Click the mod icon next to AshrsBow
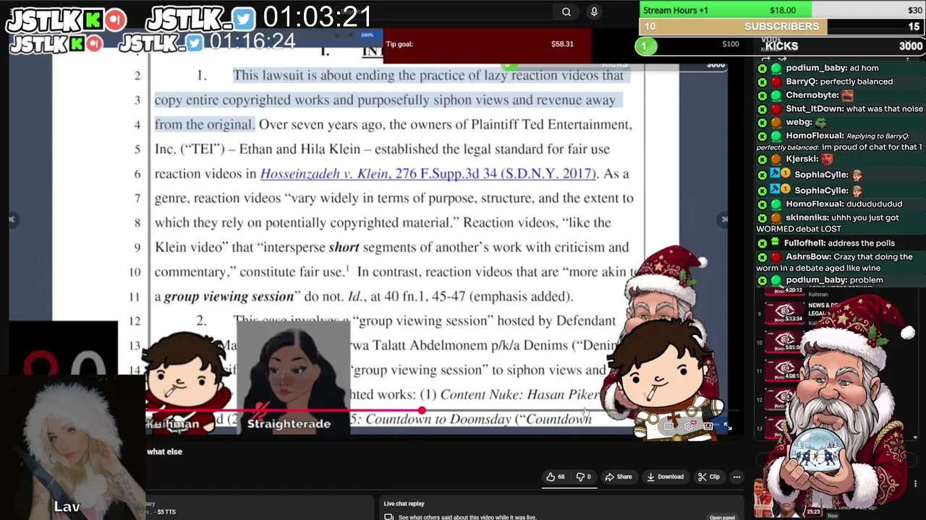Screen dimensions: 926x520 point(762,257)
